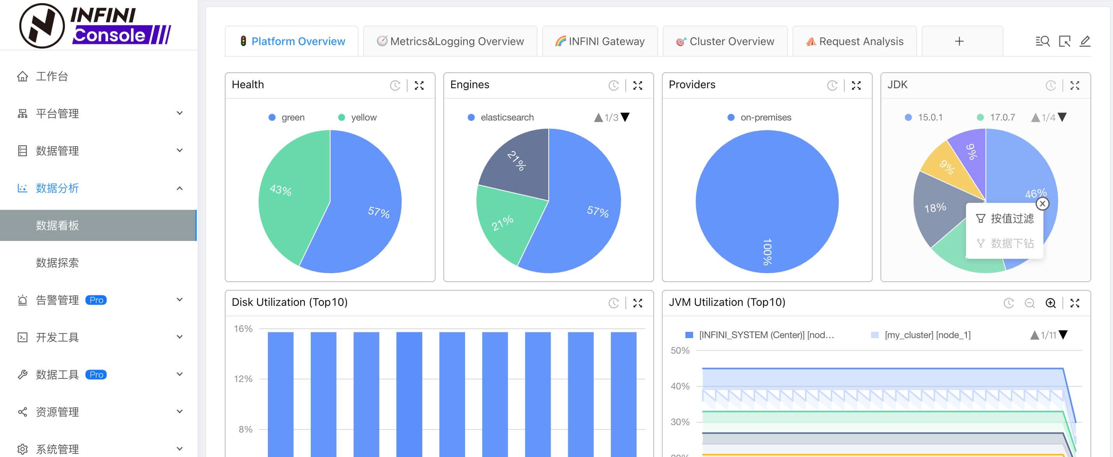Open time settings in Providers panel
The image size is (1113, 457).
coord(832,85)
